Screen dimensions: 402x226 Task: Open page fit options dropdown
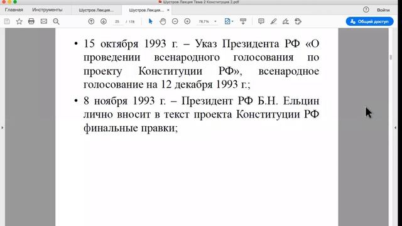[229, 21]
